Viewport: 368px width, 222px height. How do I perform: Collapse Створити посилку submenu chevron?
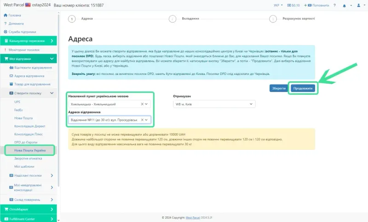coord(52,93)
